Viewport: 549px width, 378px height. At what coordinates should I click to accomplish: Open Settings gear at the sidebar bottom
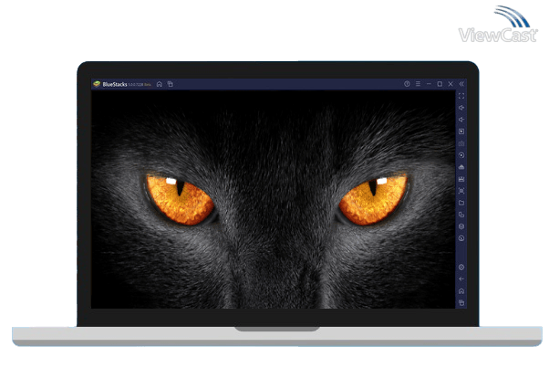point(461,268)
